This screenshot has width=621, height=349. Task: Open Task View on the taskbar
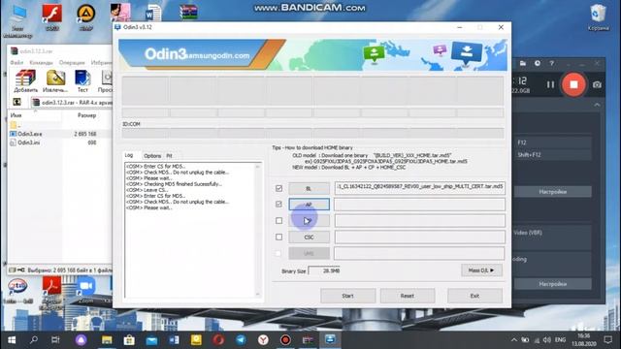coord(55,340)
